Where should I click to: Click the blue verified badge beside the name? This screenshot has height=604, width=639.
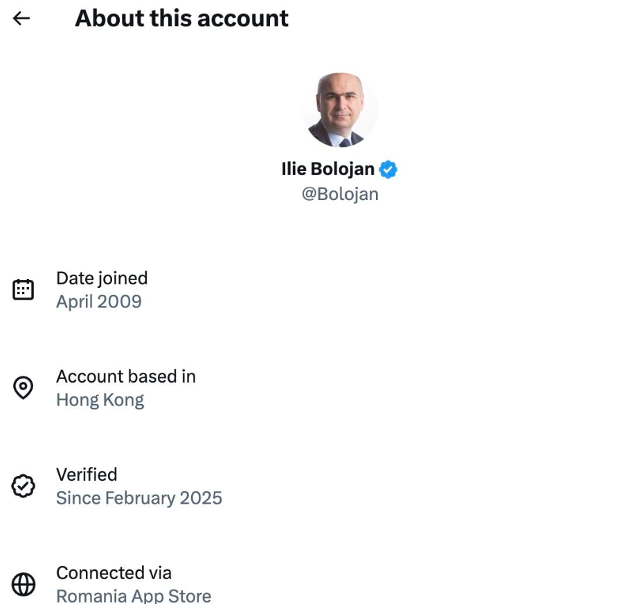point(388,169)
